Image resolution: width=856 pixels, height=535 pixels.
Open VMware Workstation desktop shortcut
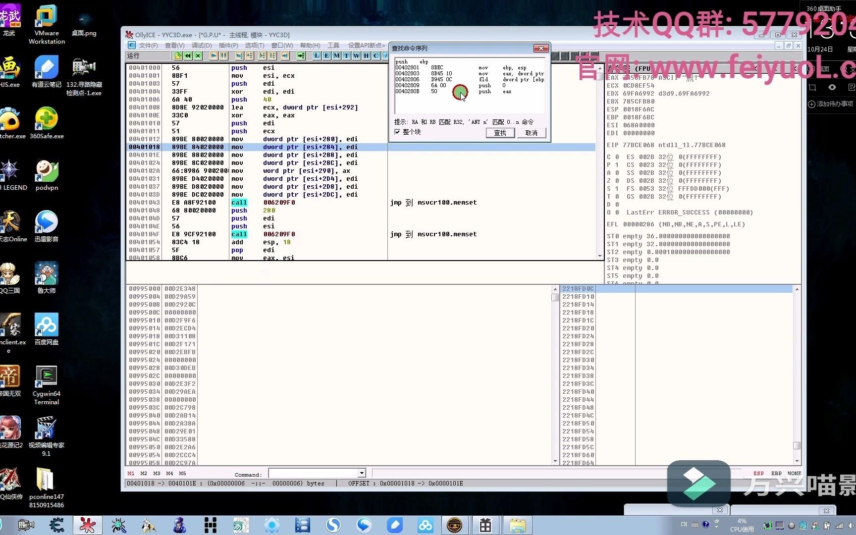tap(47, 25)
